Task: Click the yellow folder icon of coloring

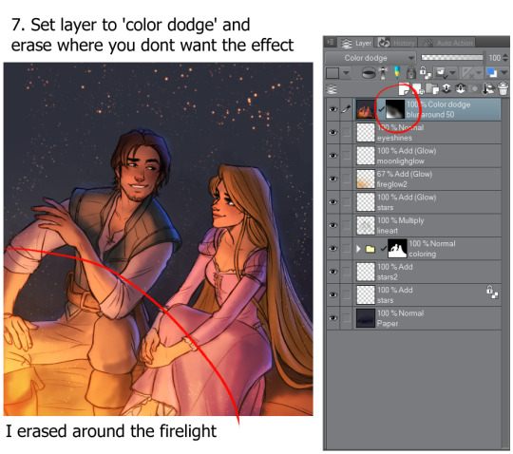Action: click(x=370, y=249)
